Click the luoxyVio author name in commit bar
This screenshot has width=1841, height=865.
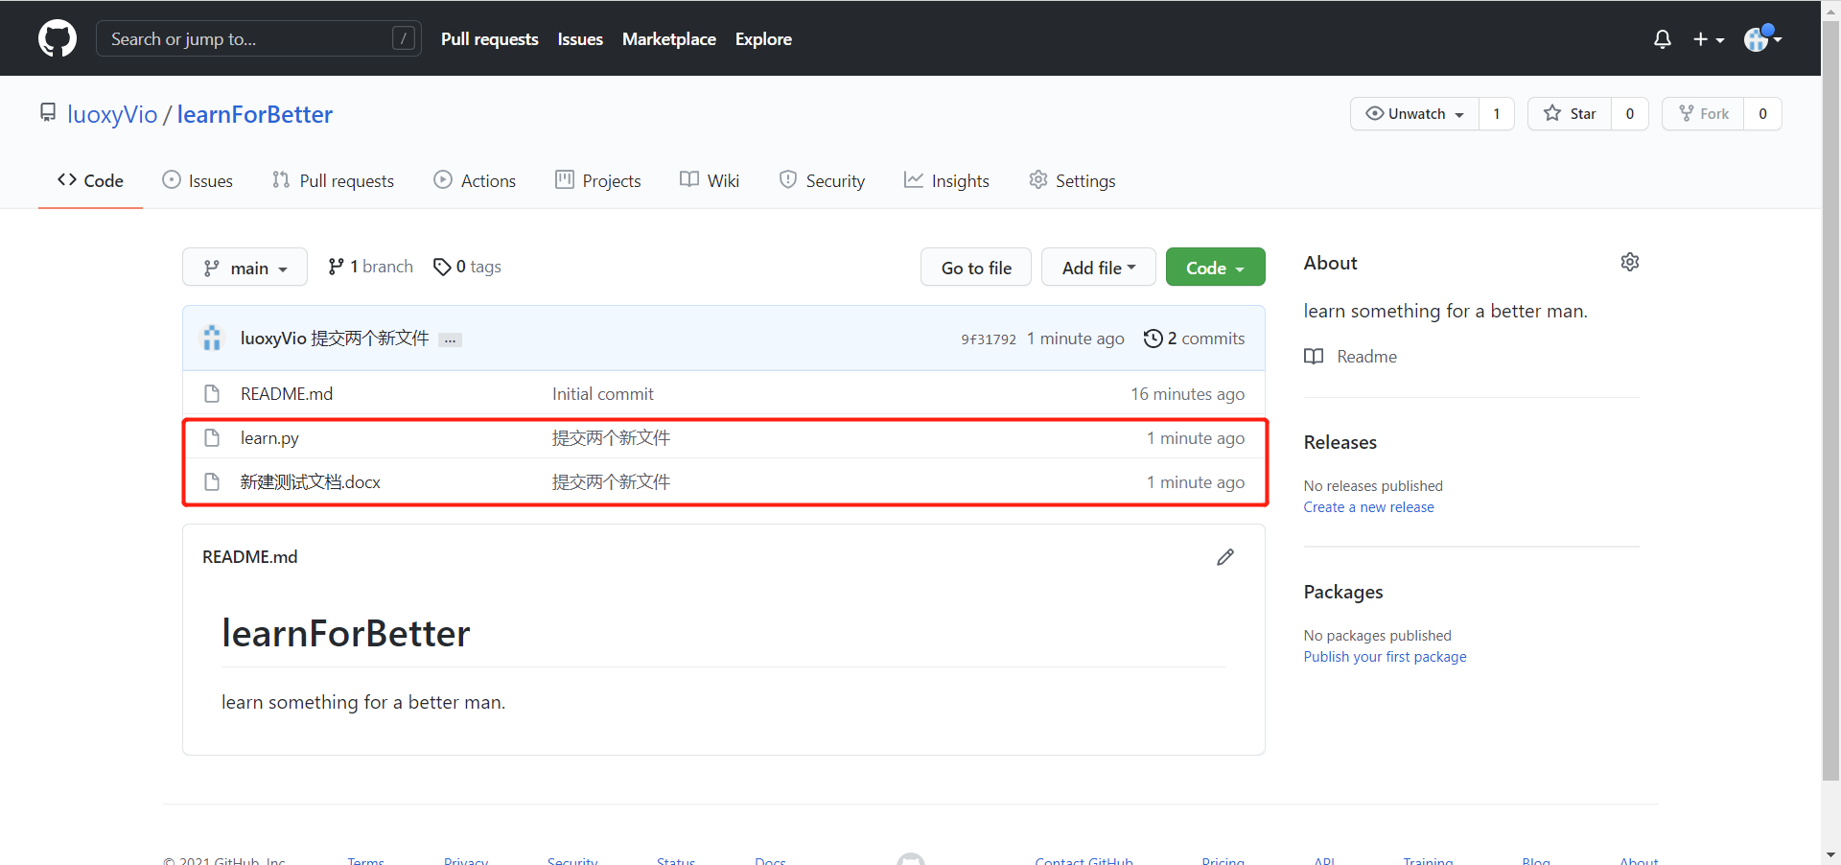(273, 339)
